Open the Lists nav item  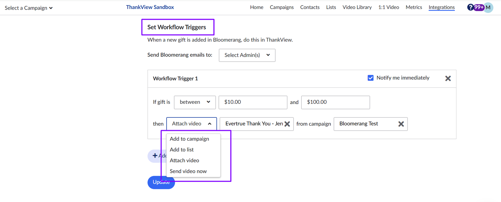pyautogui.click(x=331, y=7)
